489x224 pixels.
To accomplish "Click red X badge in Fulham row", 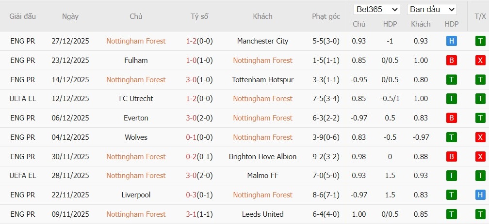I will pos(480,60).
